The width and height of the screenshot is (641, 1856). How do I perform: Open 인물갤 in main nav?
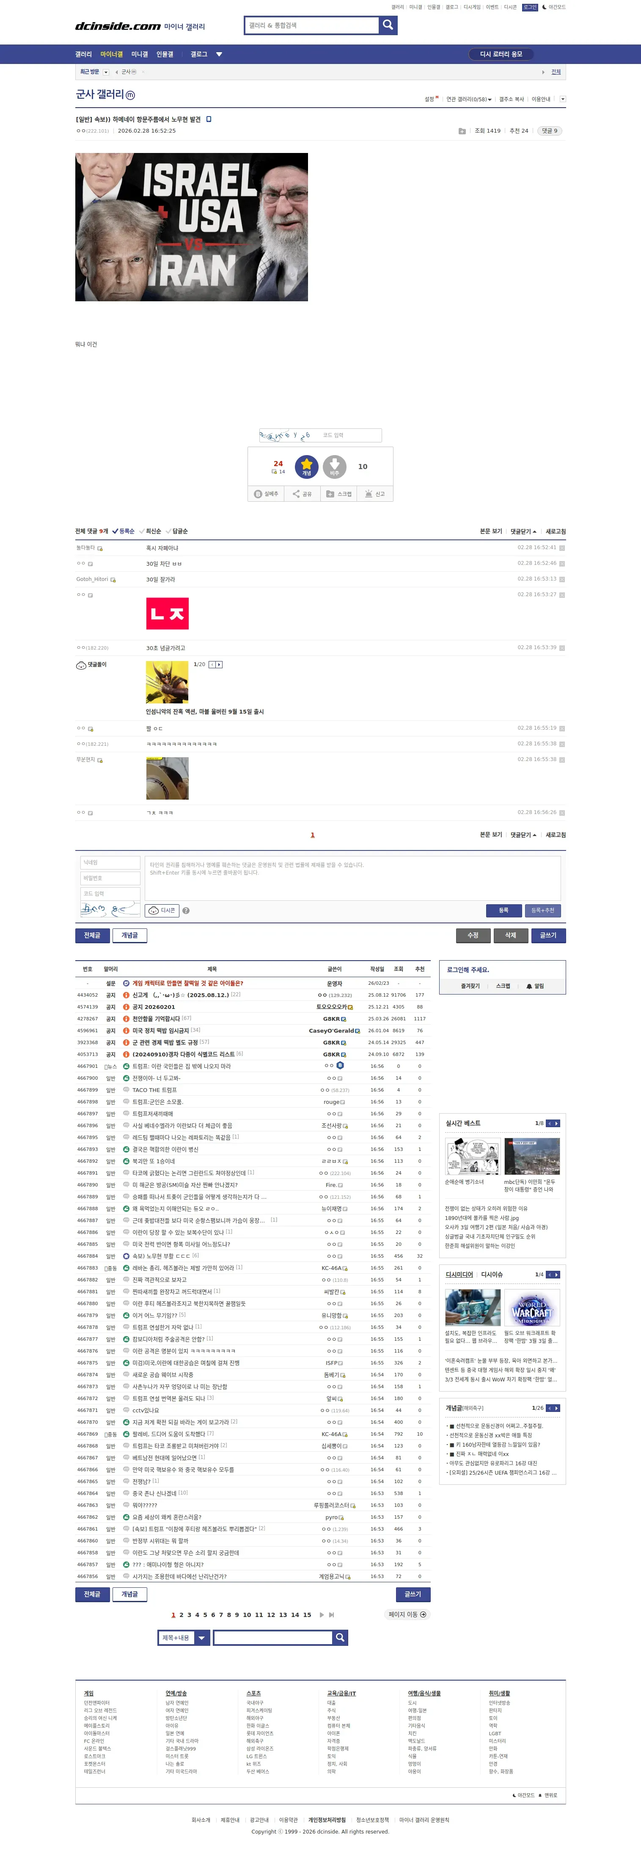tap(165, 54)
